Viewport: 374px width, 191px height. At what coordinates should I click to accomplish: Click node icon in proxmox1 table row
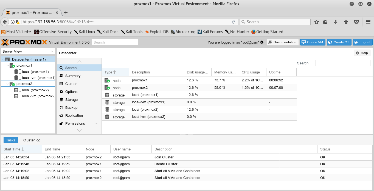click(107, 81)
